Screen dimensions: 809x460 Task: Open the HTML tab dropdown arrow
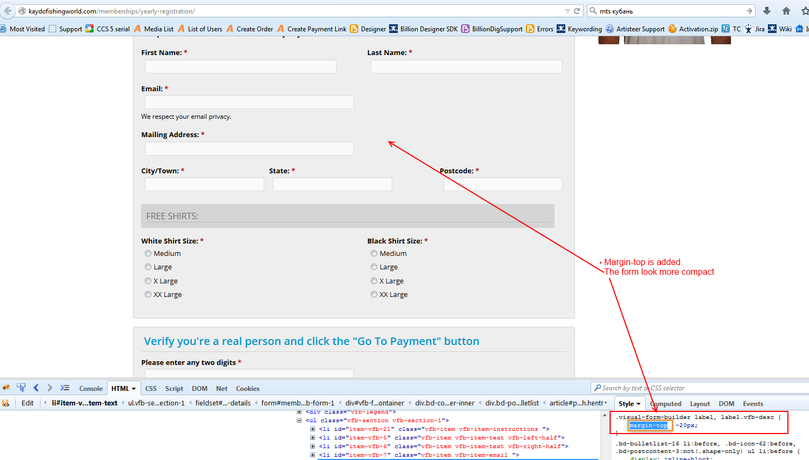click(x=133, y=388)
